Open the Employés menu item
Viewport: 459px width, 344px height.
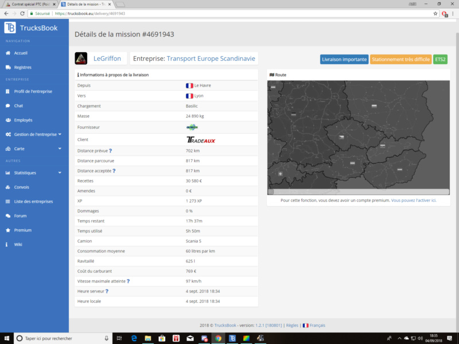point(34,120)
